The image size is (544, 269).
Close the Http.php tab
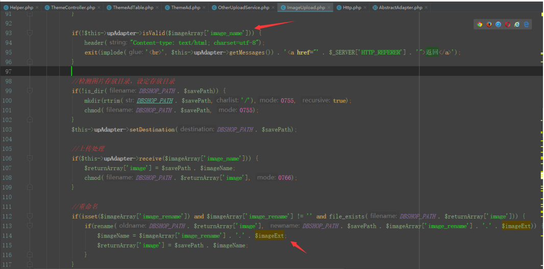(365, 7)
